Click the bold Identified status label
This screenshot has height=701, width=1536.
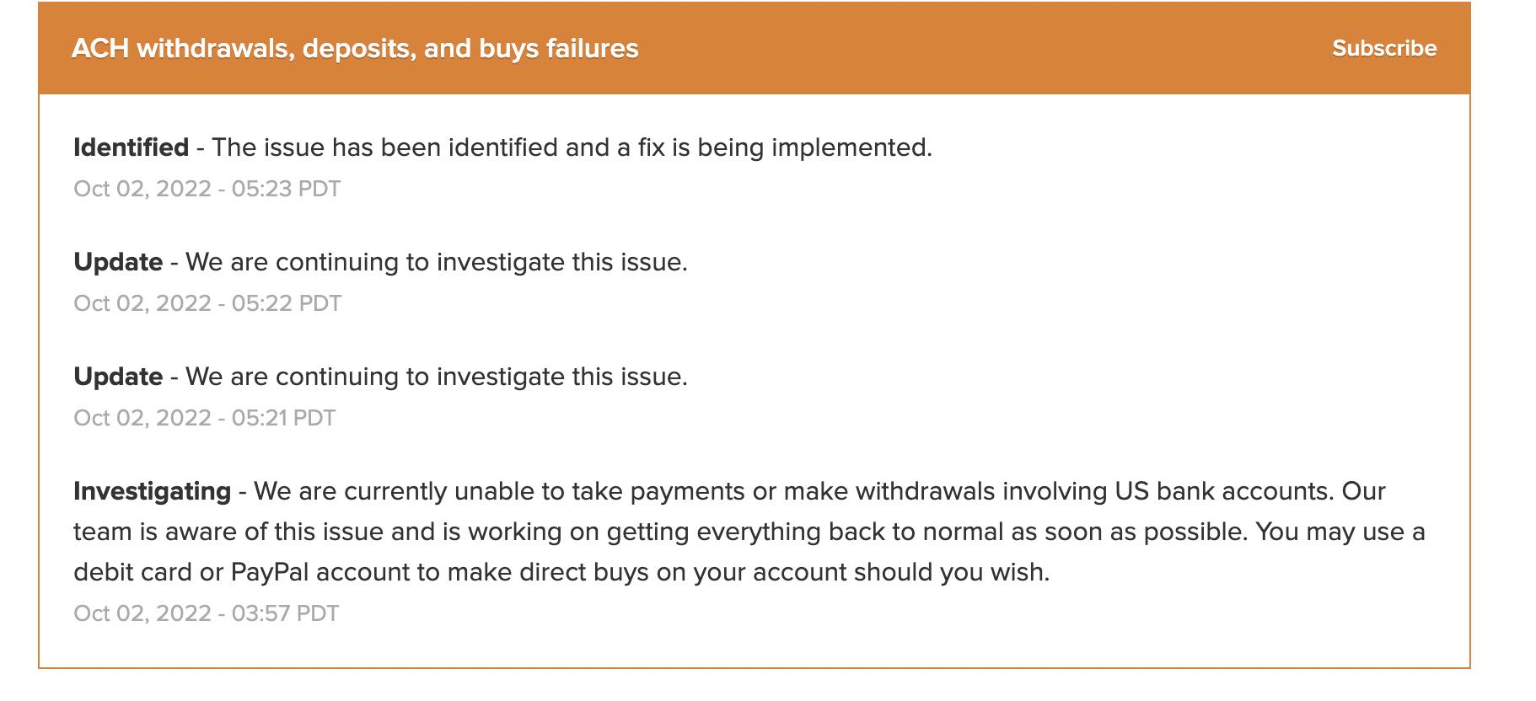click(131, 147)
